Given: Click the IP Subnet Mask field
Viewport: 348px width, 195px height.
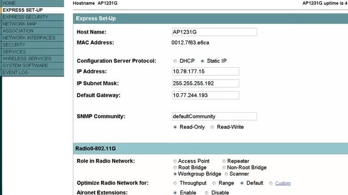Looking at the screenshot, I should click(x=206, y=83).
